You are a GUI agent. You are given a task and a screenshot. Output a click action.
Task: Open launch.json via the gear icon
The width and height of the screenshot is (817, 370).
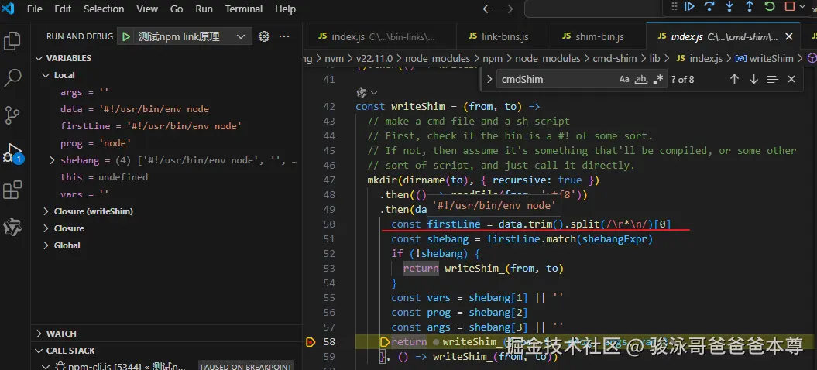point(264,36)
